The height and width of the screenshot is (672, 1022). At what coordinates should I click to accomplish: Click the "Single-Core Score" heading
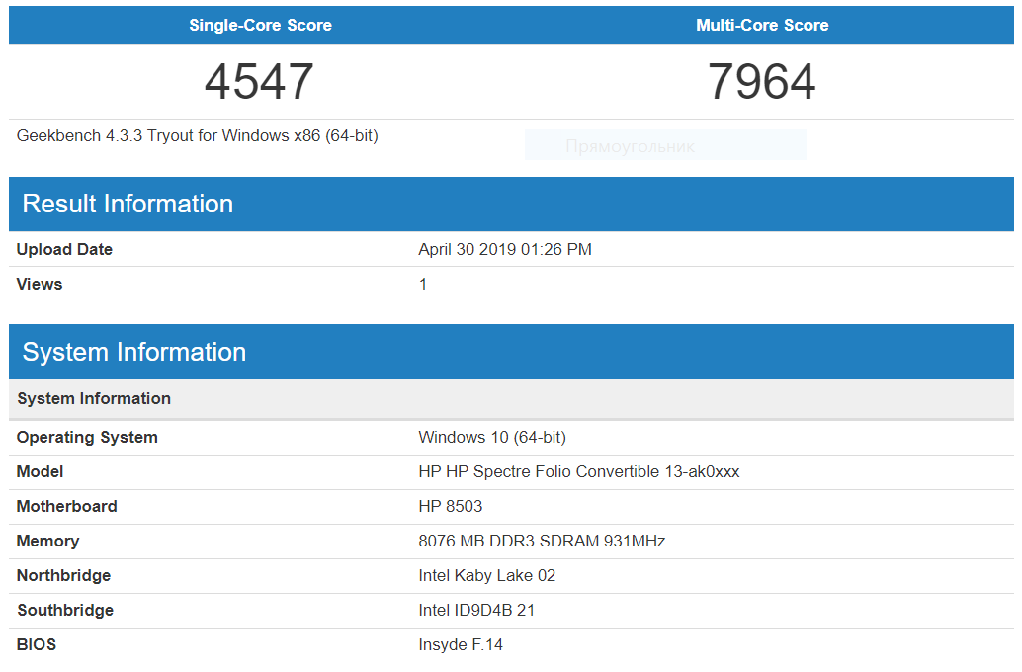pos(260,25)
